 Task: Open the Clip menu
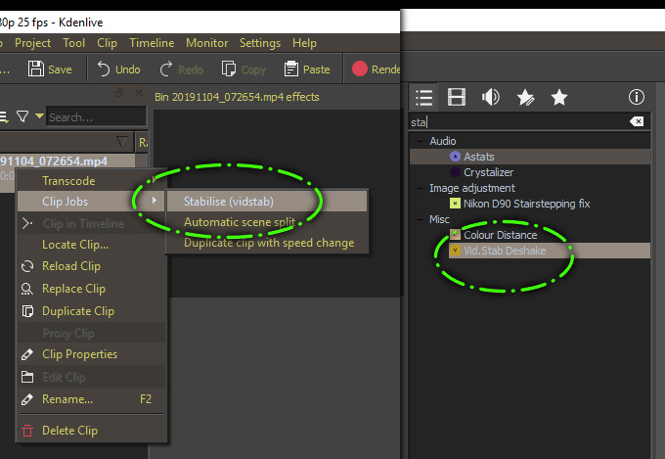point(107,43)
